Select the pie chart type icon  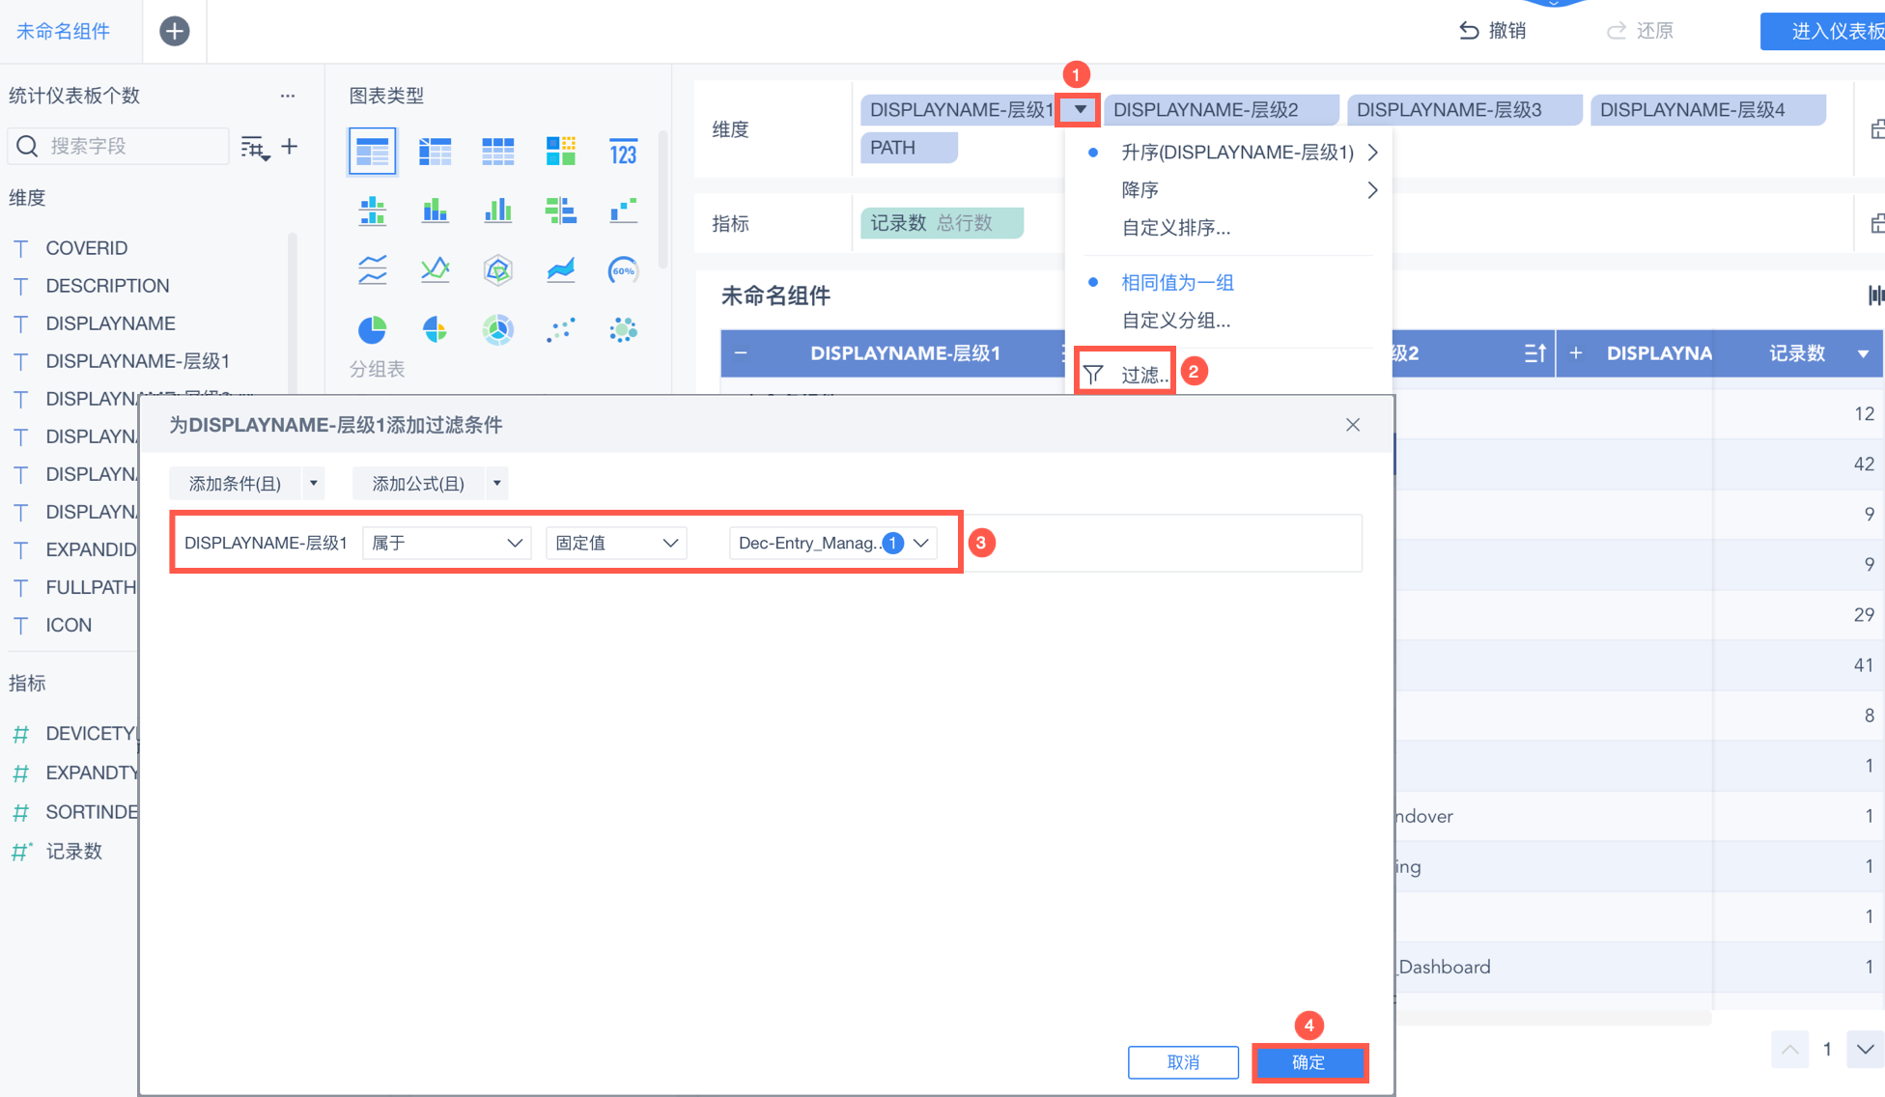tap(372, 330)
